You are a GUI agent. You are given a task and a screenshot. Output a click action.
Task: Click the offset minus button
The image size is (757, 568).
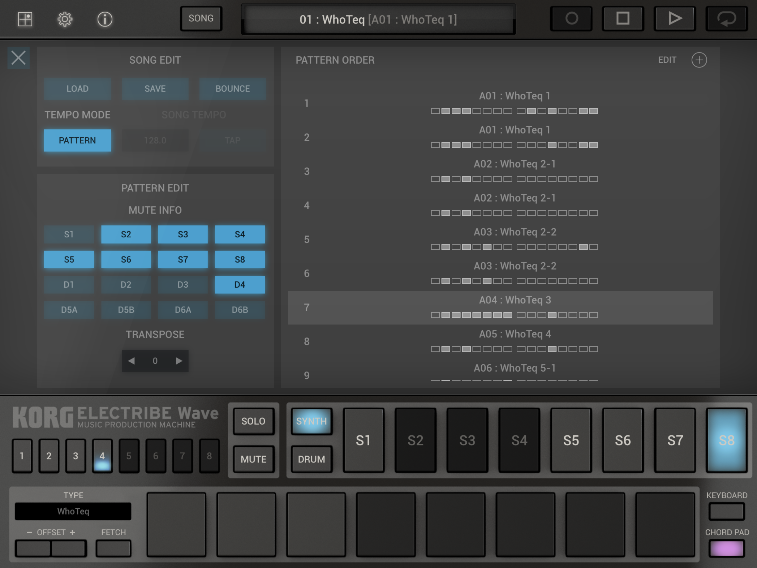pyautogui.click(x=33, y=549)
